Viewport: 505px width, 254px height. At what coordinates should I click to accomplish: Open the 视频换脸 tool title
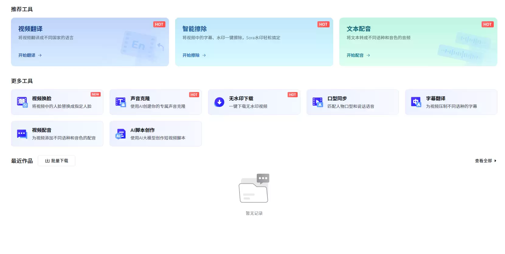point(42,98)
